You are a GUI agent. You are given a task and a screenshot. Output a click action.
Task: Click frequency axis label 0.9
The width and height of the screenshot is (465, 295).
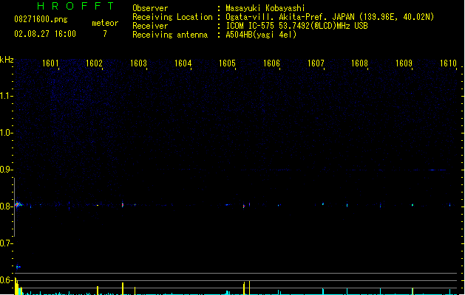(x=6, y=170)
